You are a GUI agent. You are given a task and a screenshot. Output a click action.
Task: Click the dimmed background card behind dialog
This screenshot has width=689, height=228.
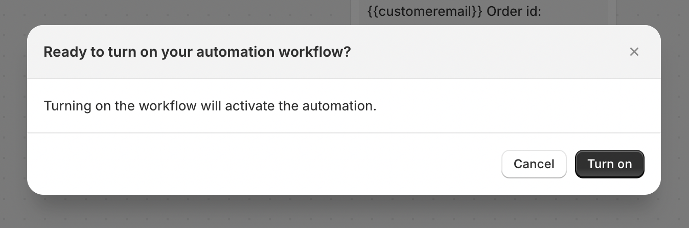(x=483, y=12)
